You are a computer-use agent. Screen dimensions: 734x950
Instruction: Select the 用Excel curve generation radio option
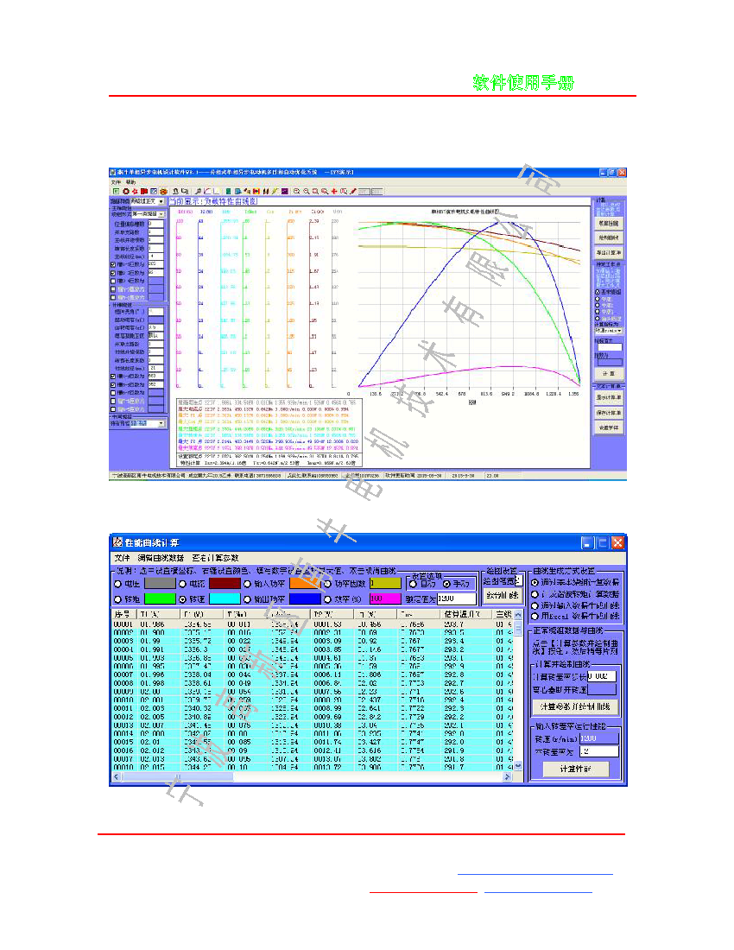[535, 616]
